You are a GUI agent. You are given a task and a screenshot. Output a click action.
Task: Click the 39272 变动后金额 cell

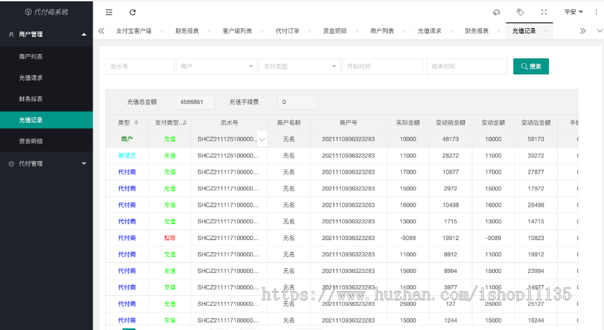[x=536, y=156]
